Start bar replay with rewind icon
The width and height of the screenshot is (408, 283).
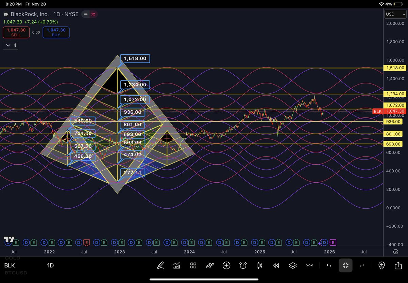pyautogui.click(x=276, y=265)
